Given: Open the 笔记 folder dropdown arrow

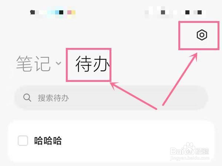Looking at the screenshot, I should 58,63.
